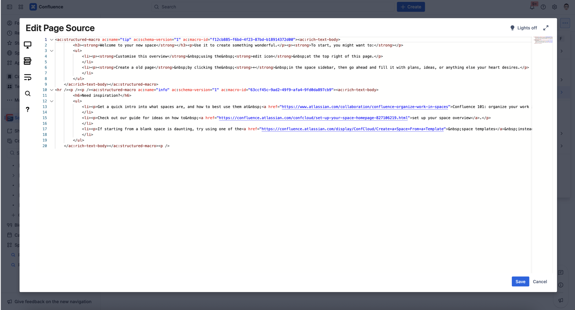575x310 pixels.
Task: Click line number 20 in the gutter
Action: pos(45,146)
